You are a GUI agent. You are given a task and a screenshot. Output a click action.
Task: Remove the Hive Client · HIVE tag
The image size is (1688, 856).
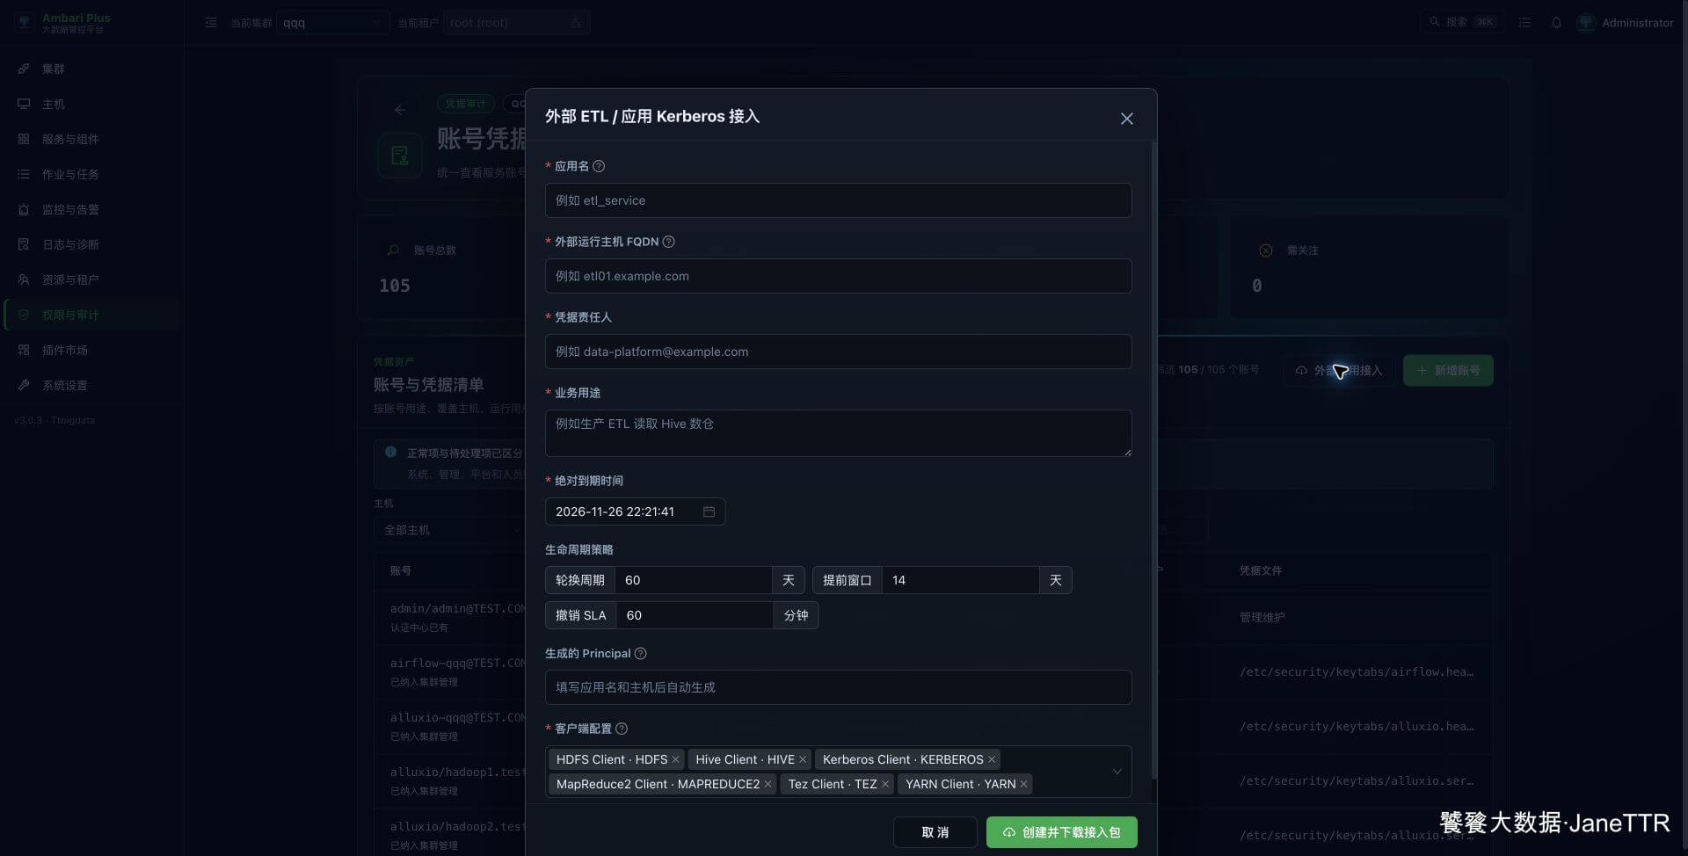pos(803,759)
